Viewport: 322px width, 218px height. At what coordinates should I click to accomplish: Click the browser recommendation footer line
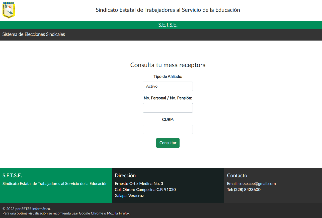click(x=66, y=213)
